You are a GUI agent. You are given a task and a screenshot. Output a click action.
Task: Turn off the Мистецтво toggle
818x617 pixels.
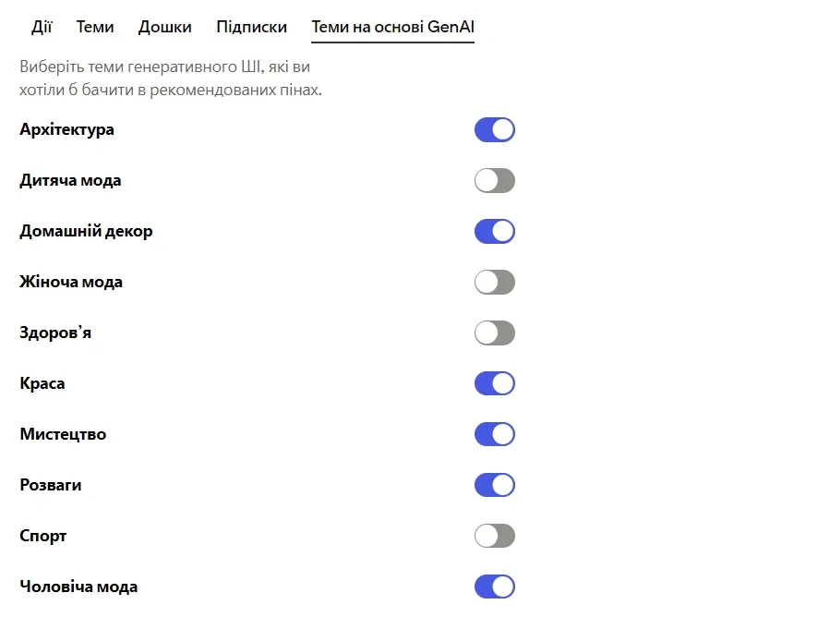tap(494, 433)
